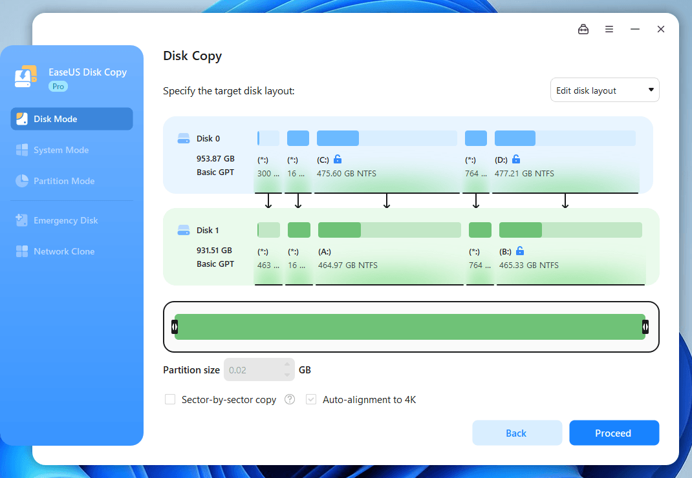Select Disk 1 first 463 MB partition bar
This screenshot has height=478, width=692.
[x=269, y=230]
